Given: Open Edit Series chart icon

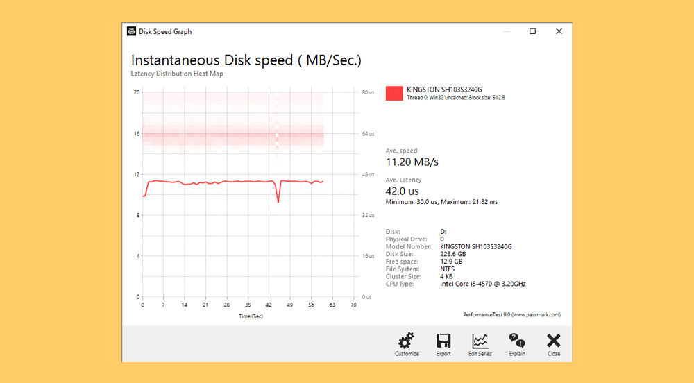Looking at the screenshot, I should [x=480, y=343].
